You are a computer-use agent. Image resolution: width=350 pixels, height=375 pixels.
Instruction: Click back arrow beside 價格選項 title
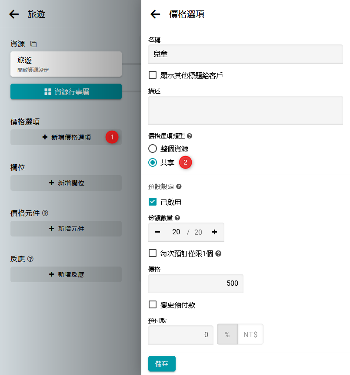point(155,14)
